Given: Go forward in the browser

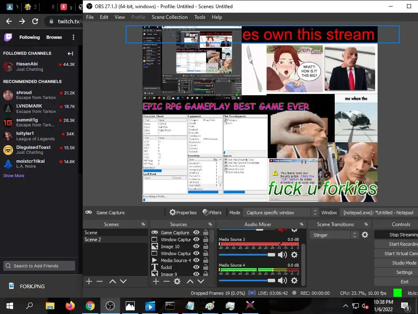Looking at the screenshot, I should [22, 21].
